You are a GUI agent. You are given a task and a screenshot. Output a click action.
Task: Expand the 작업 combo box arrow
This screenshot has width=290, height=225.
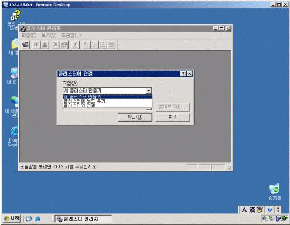pyautogui.click(x=148, y=91)
